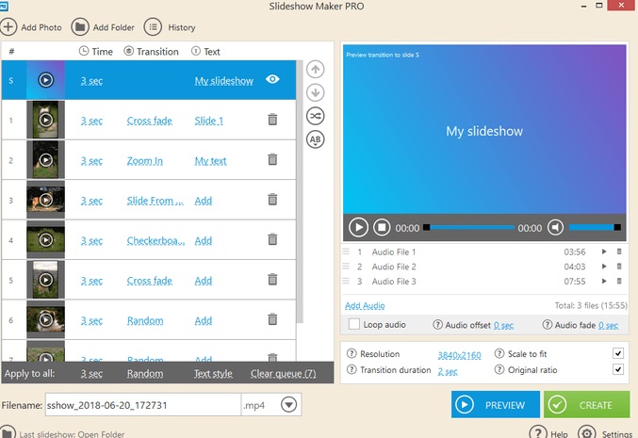The width and height of the screenshot is (638, 438).
Task: Change resolution value 3840x2160
Action: coord(459,354)
